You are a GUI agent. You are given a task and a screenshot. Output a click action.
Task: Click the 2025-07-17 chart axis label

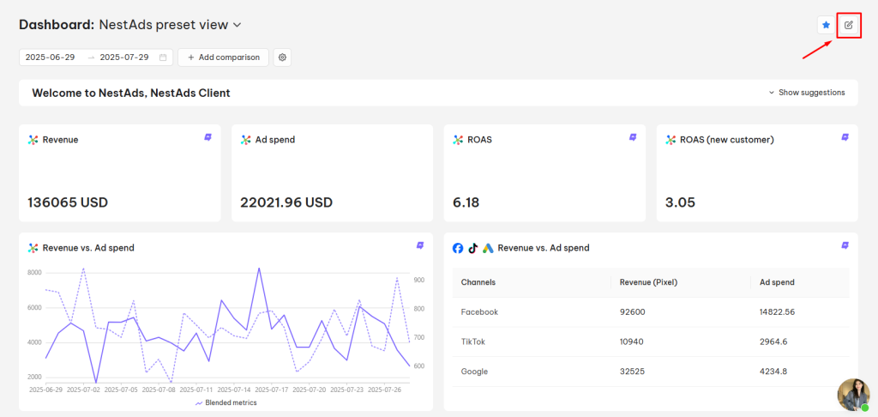271,389
